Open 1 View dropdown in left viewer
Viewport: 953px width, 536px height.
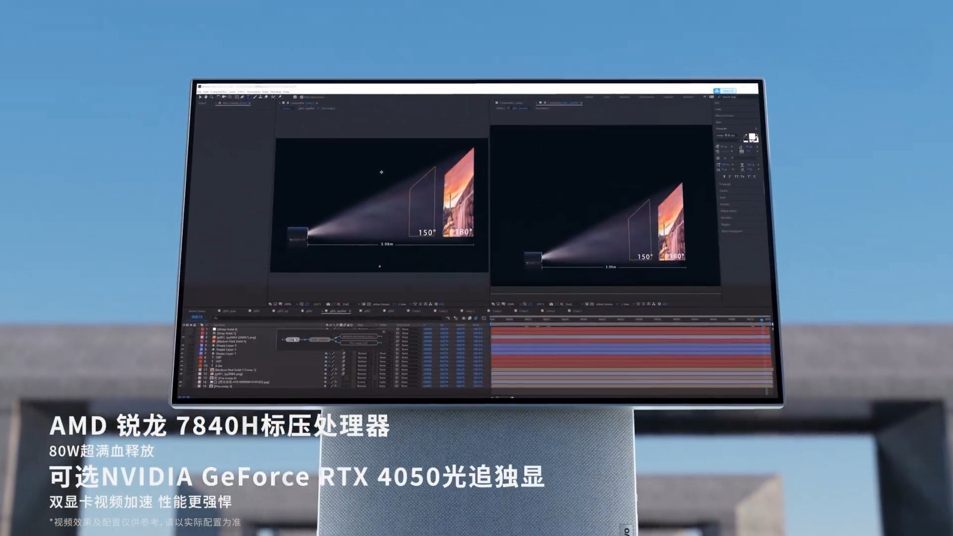click(404, 304)
